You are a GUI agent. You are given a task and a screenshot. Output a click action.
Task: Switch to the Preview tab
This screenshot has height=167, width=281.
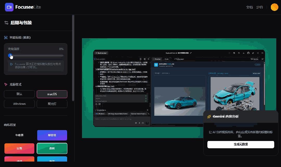tap(157, 59)
